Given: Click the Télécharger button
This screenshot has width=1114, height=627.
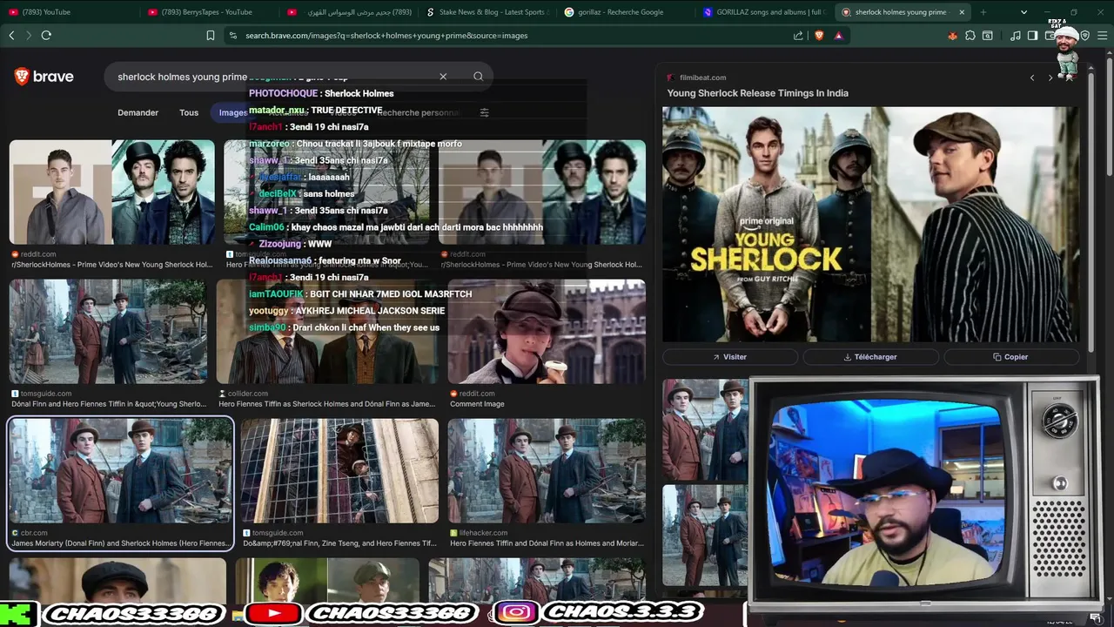Looking at the screenshot, I should pos(870,357).
